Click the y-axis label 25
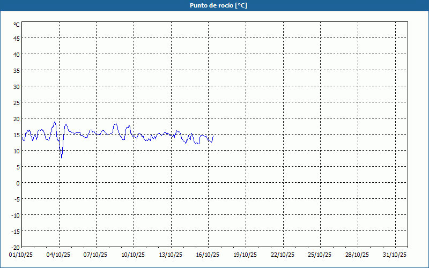429x268 pixels. pos(17,103)
